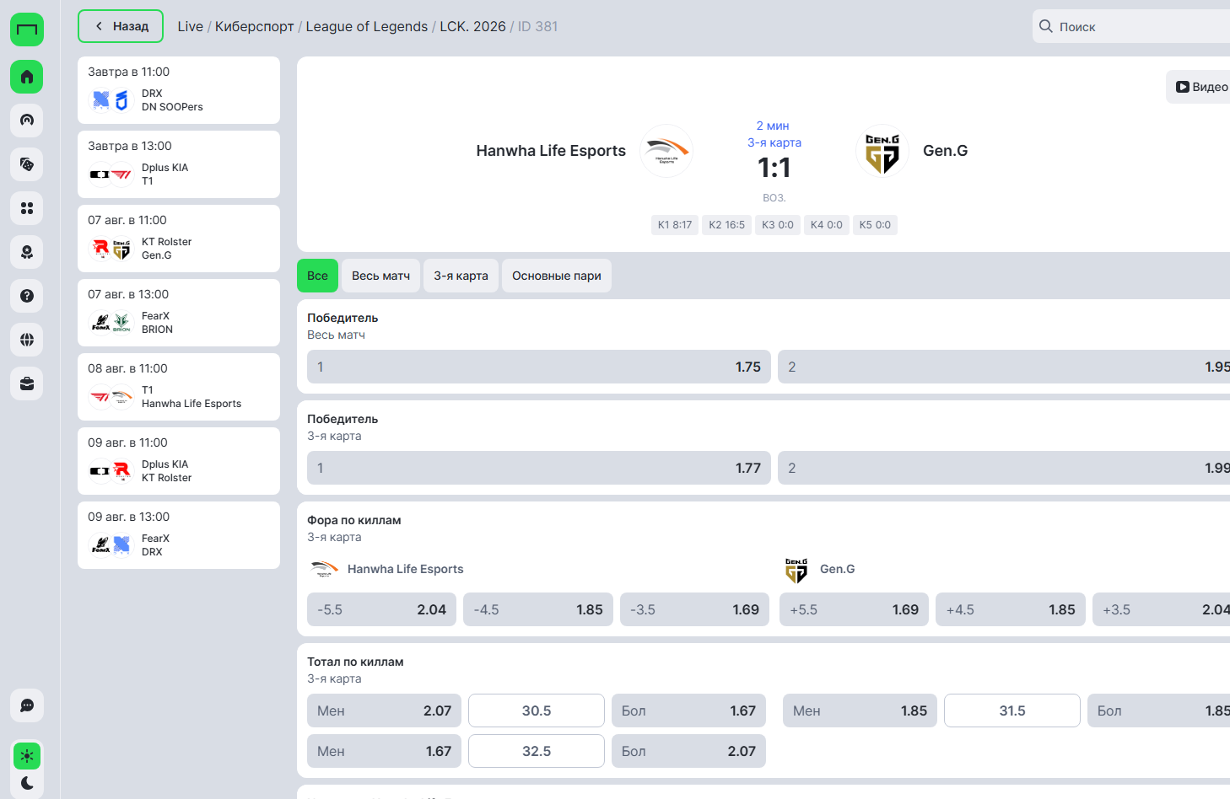Viewport: 1230px width, 799px height.
Task: Bet under 31.5 kills at 1.85
Action: pyautogui.click(x=860, y=711)
